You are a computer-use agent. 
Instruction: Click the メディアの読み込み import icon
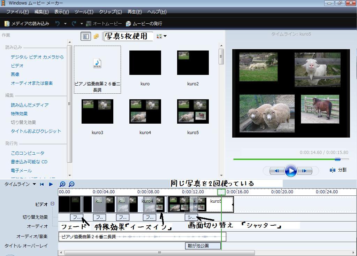[x=7, y=23]
